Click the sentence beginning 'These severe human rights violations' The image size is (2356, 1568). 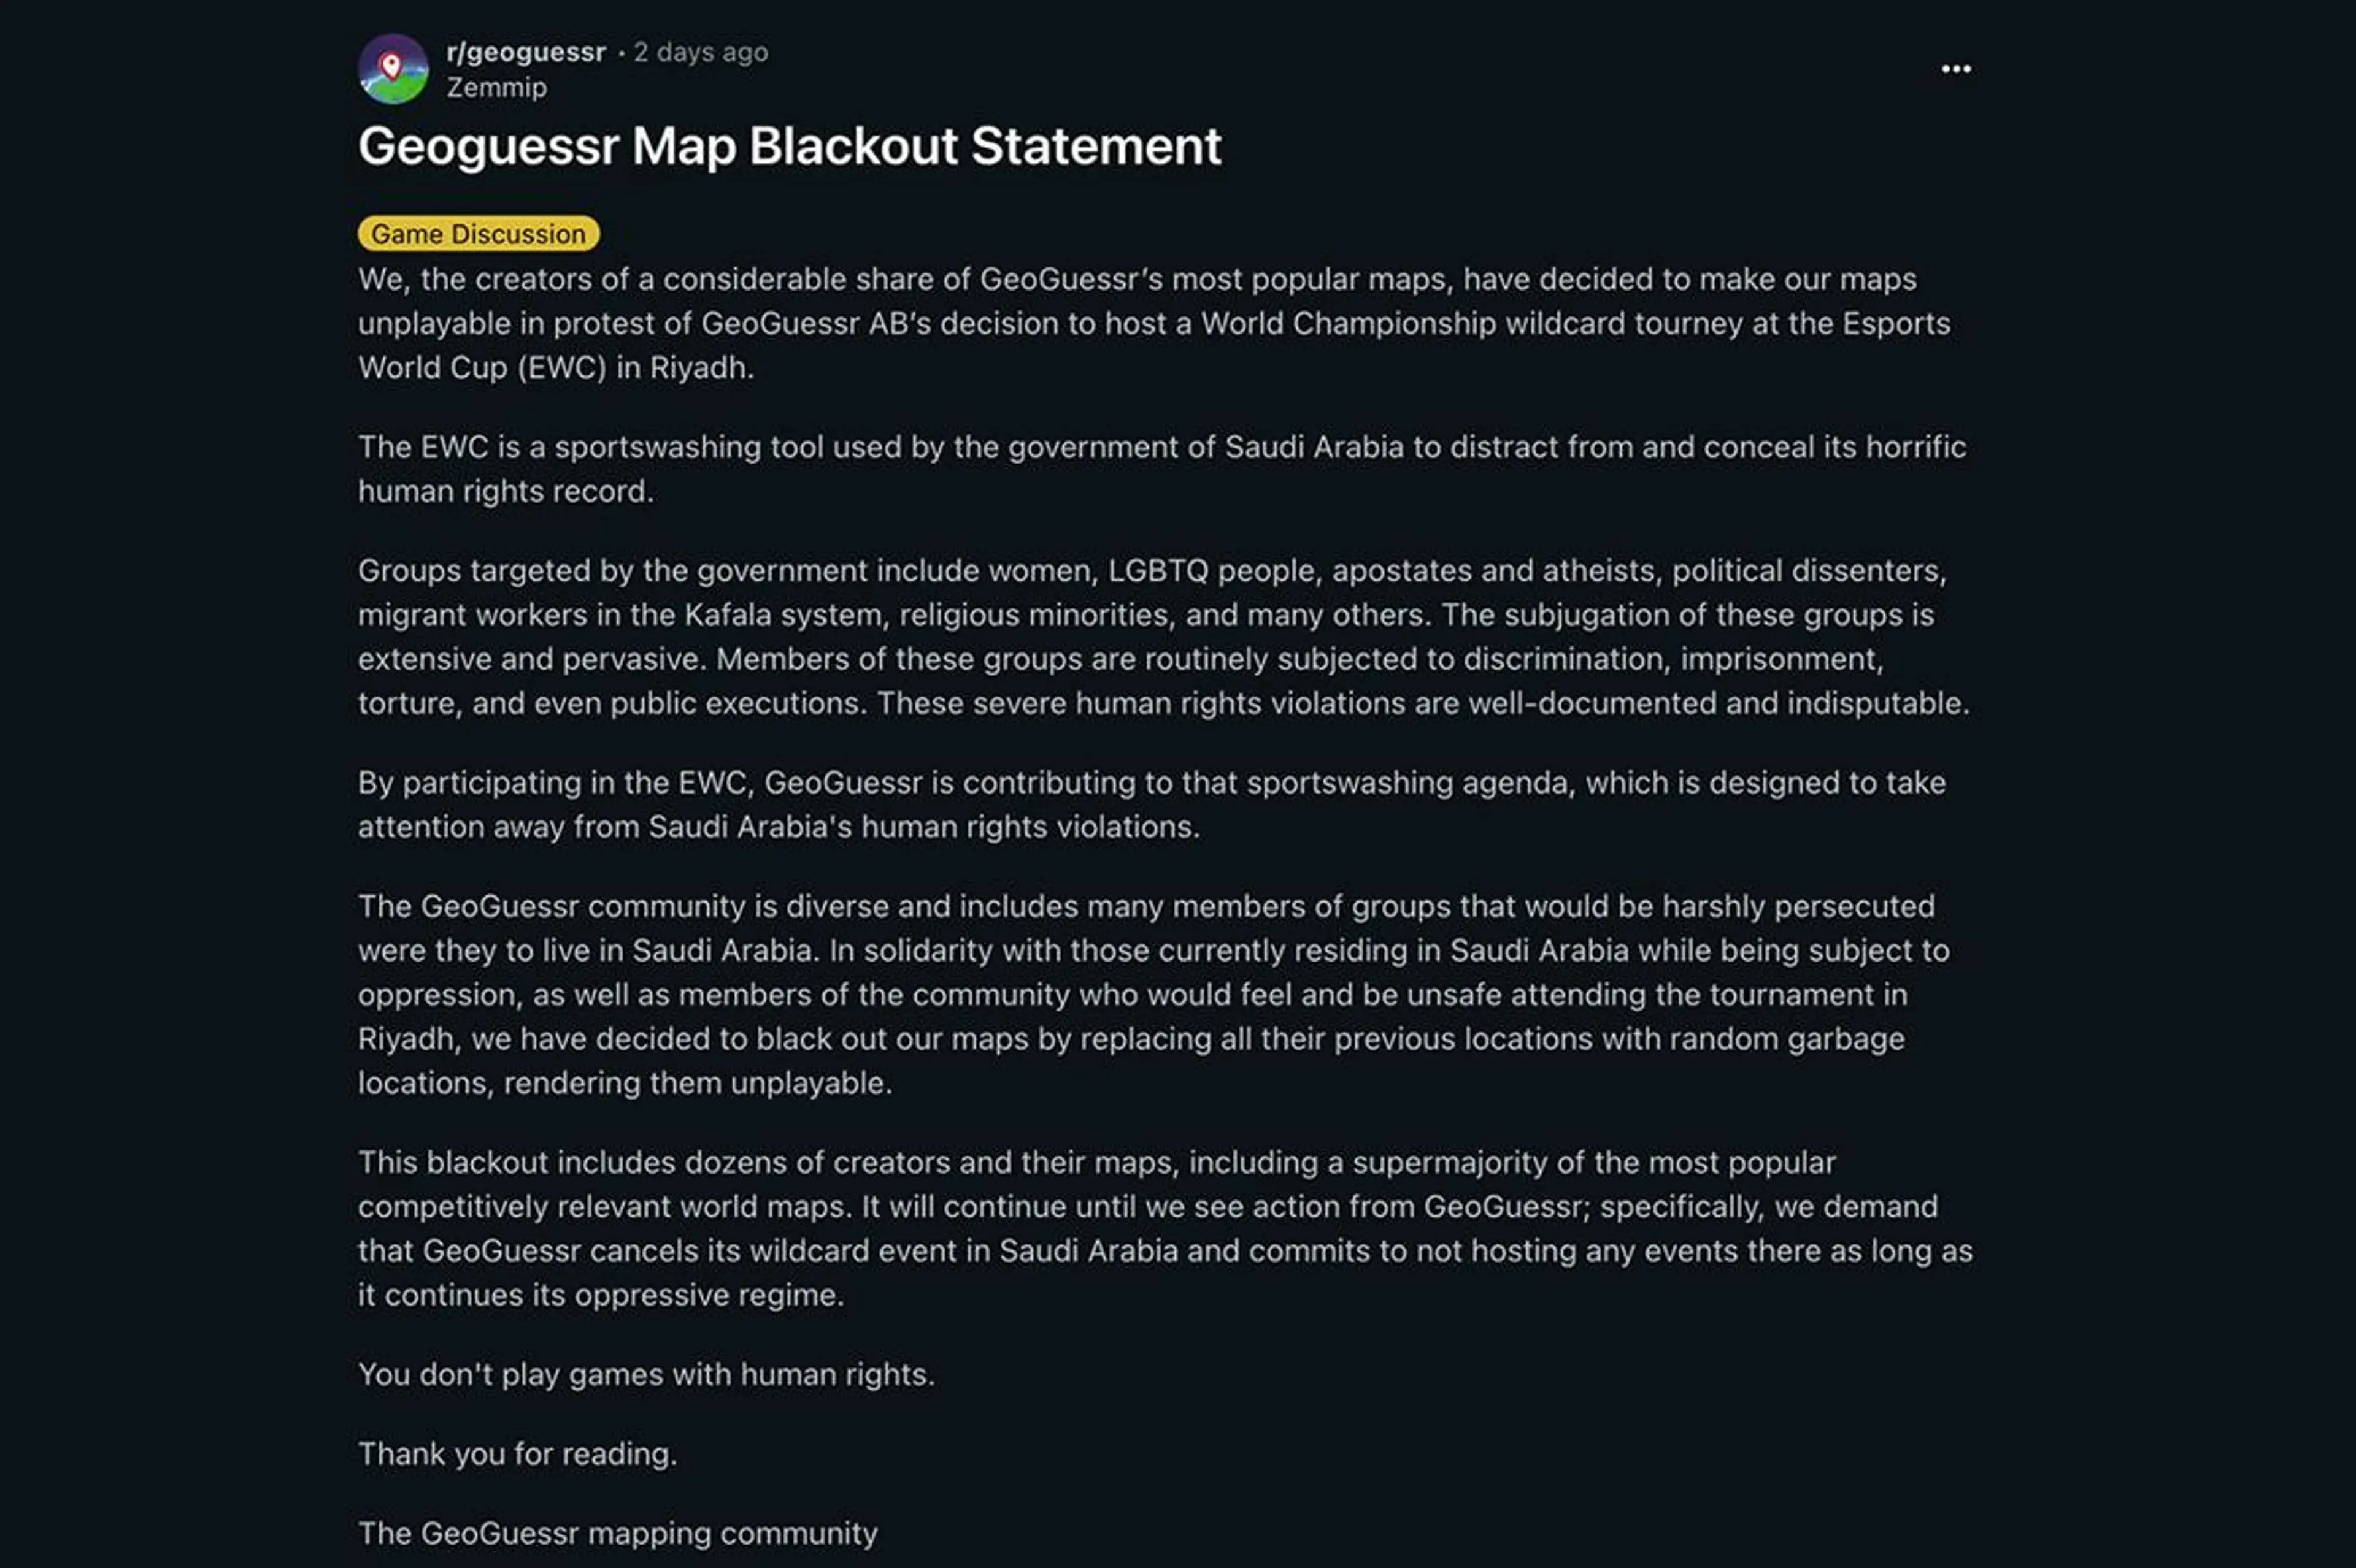pyautogui.click(x=1423, y=704)
